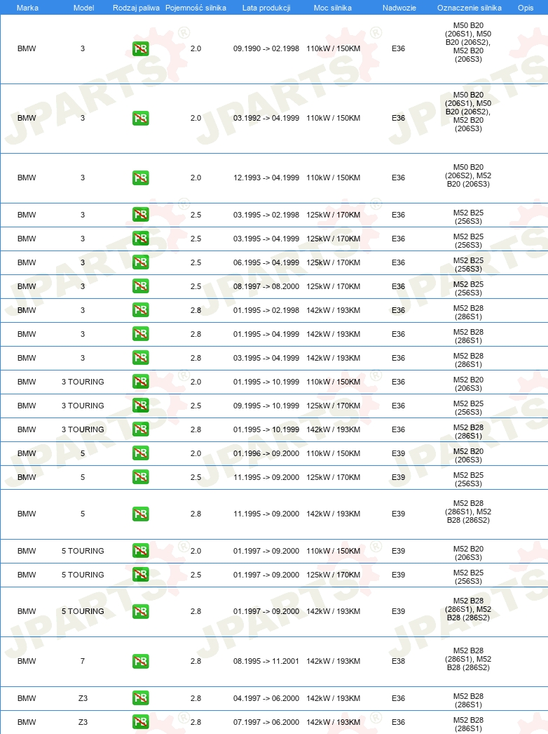Click the Oznaczenie silnika column header

coord(470,8)
